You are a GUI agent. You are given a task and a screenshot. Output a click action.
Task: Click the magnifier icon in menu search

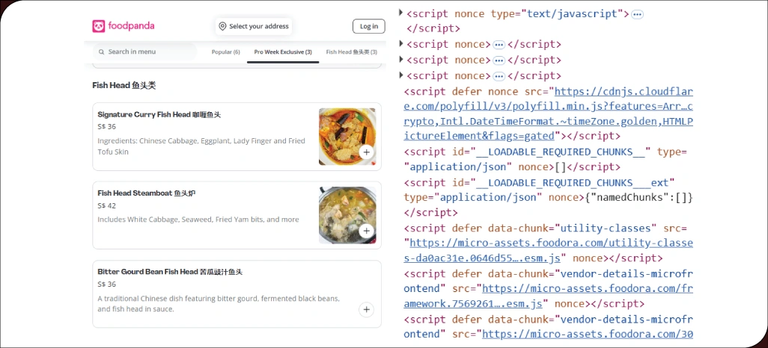(x=101, y=52)
